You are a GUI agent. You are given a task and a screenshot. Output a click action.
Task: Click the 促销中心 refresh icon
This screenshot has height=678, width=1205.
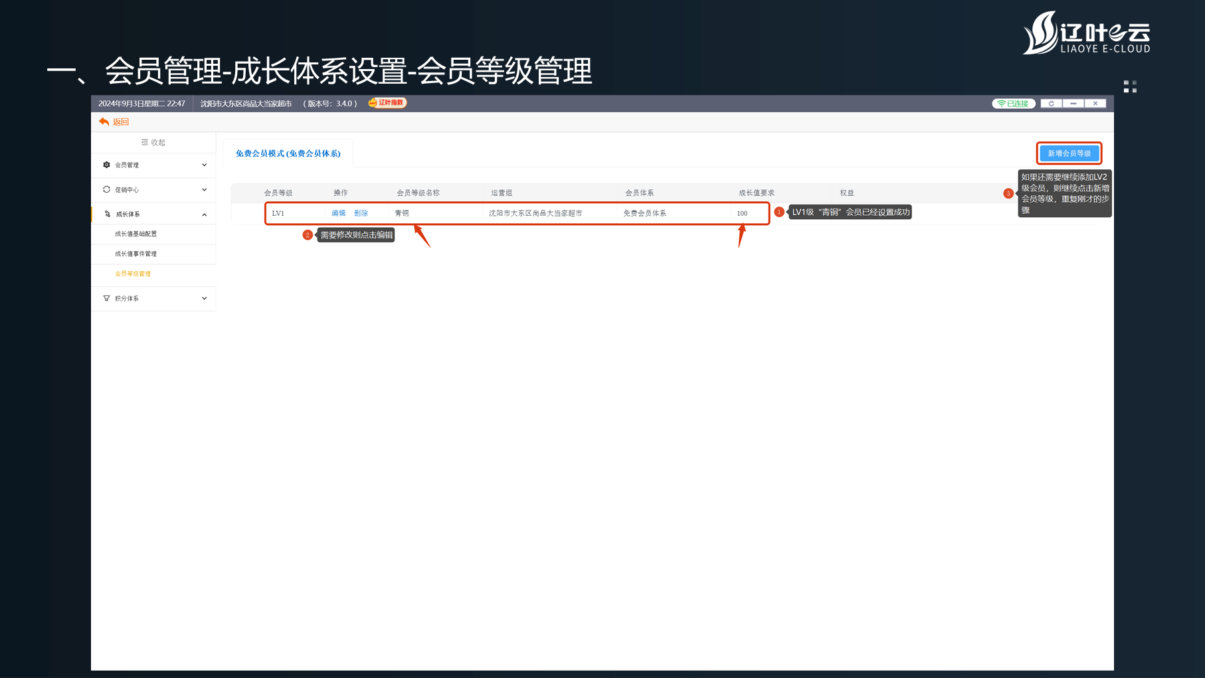[x=106, y=189]
